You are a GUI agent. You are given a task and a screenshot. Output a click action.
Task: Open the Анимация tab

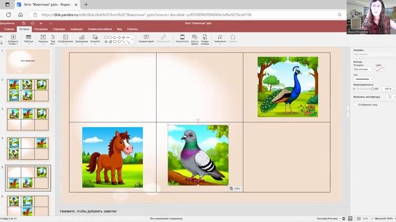point(76,29)
